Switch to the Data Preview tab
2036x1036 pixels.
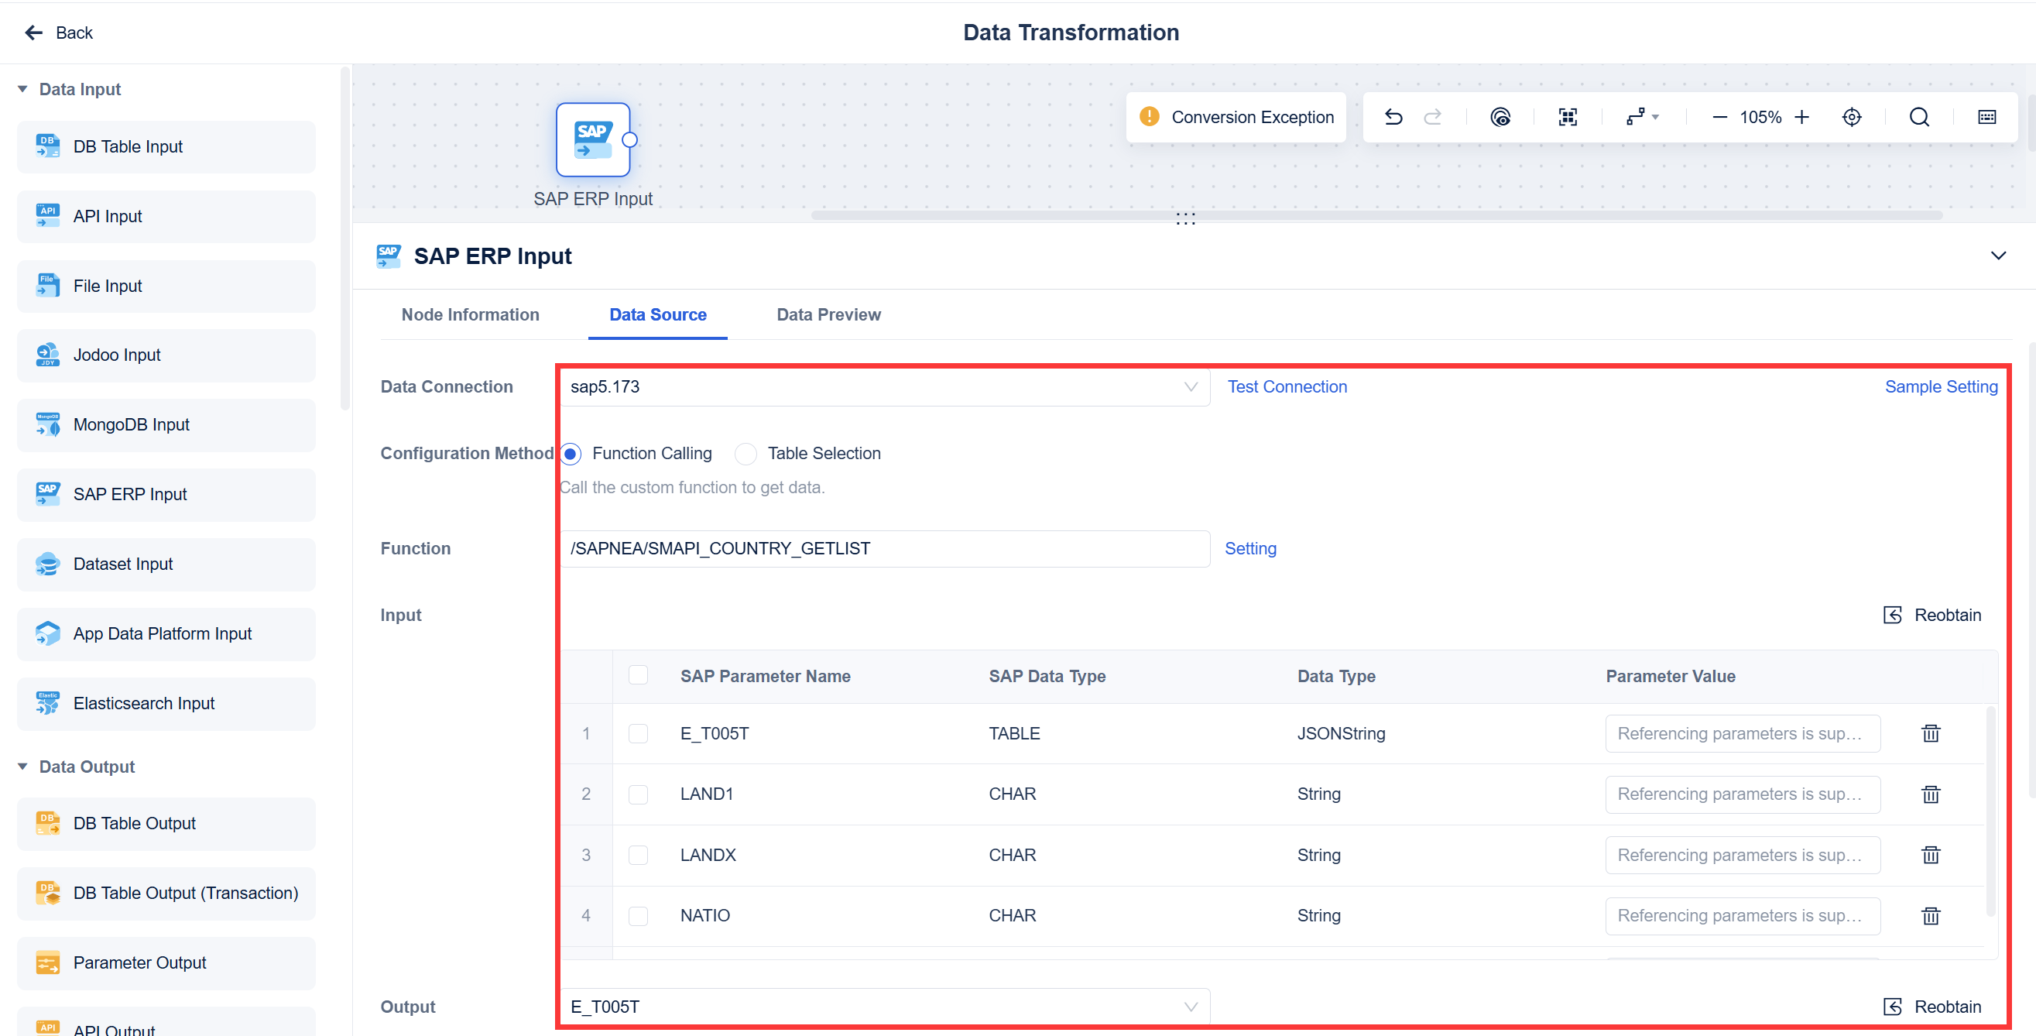(x=828, y=314)
